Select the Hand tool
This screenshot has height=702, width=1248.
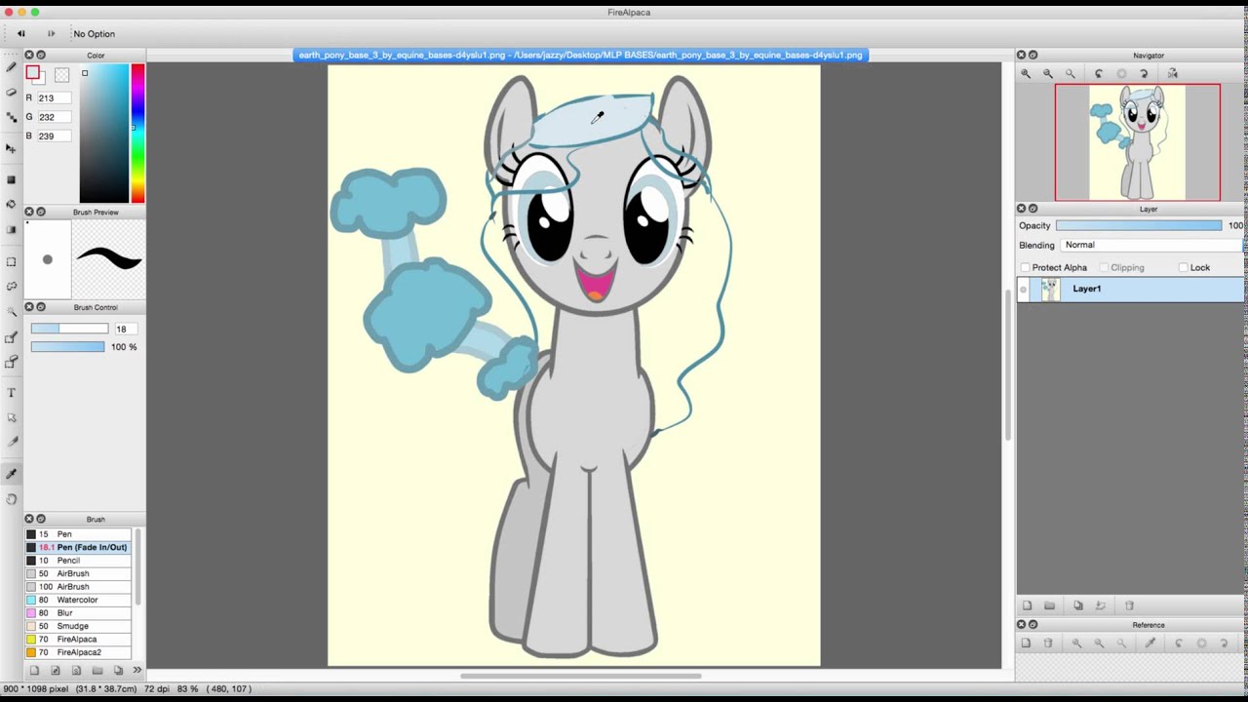coord(11,498)
